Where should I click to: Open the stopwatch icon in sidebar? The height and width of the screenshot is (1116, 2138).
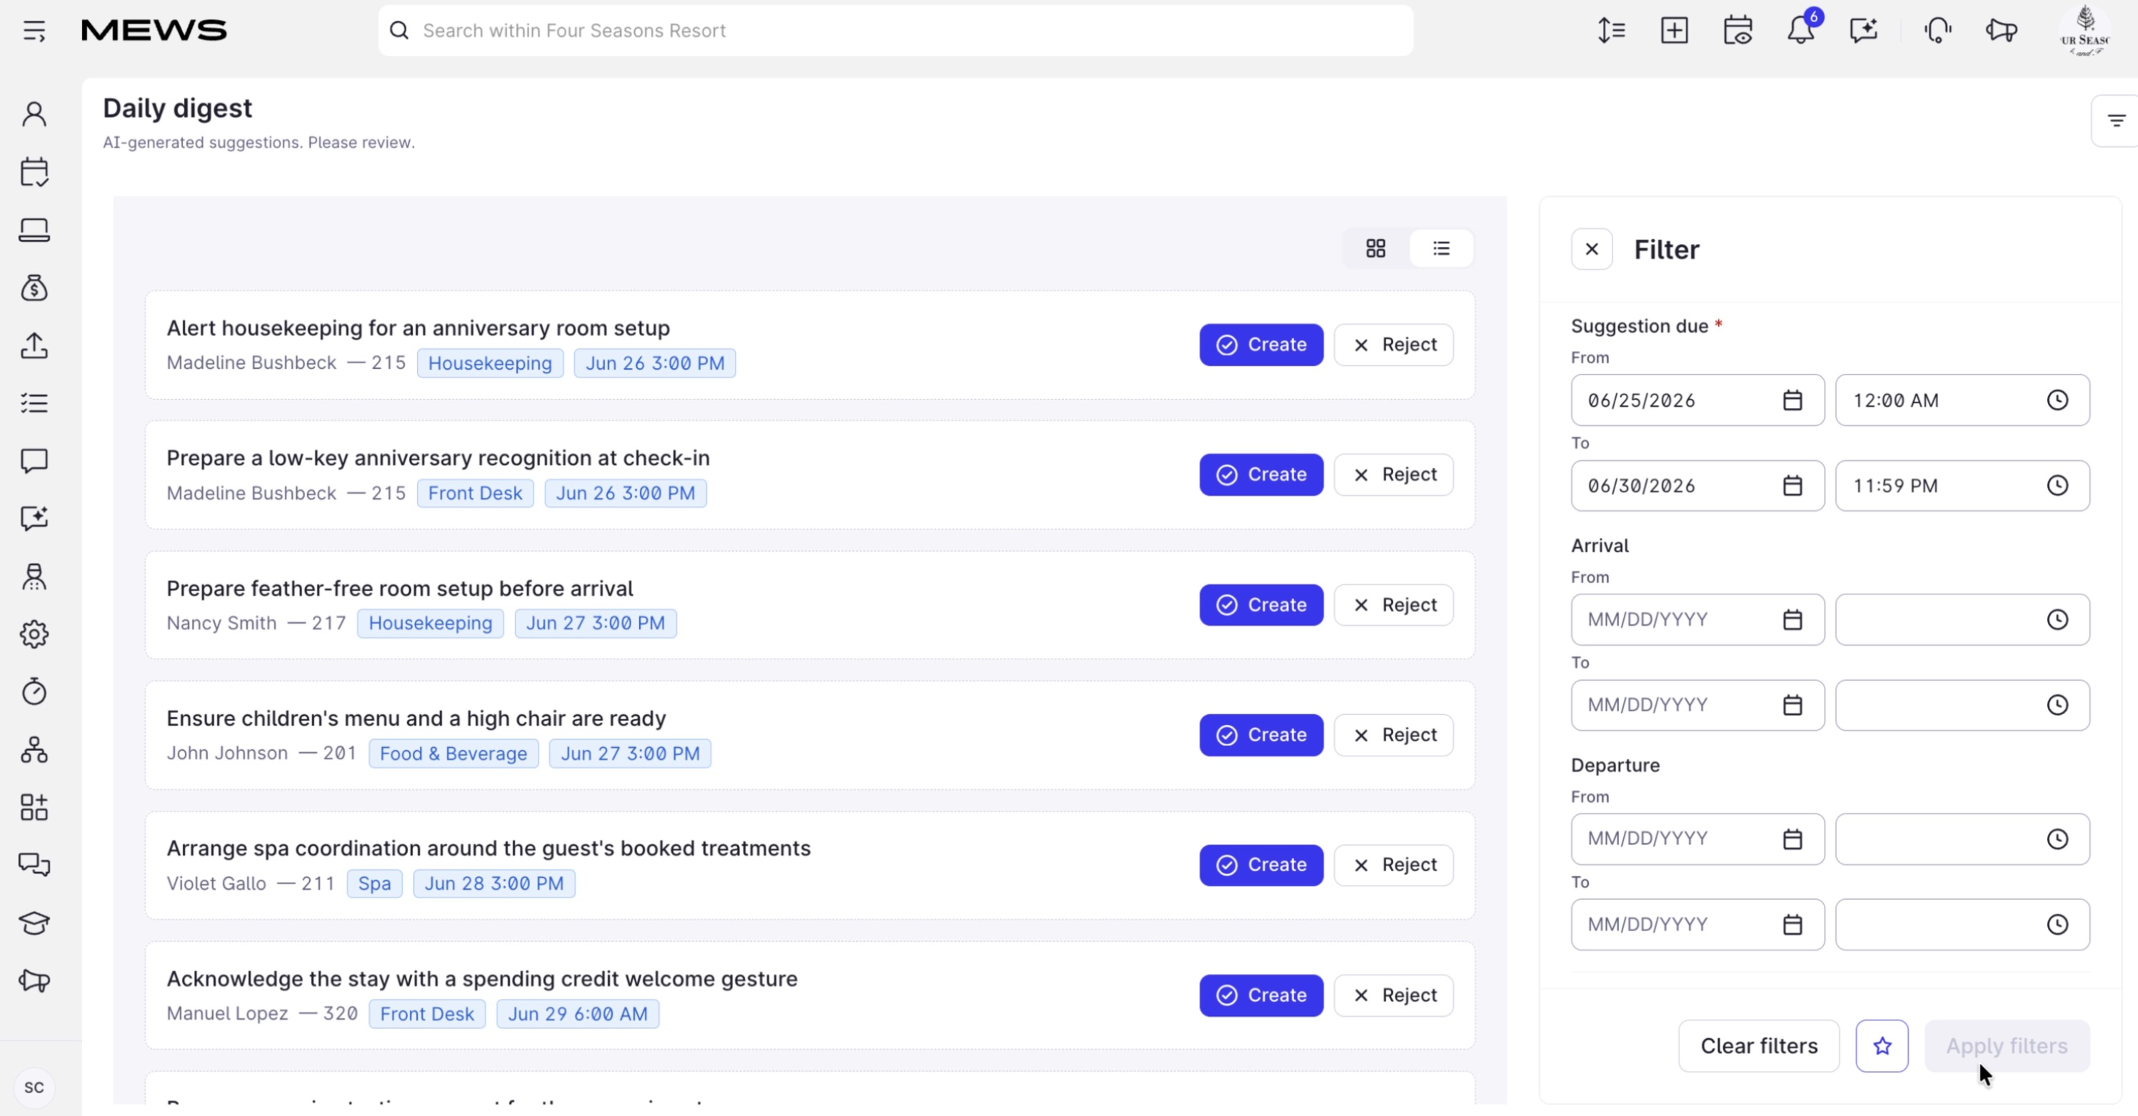tap(34, 691)
